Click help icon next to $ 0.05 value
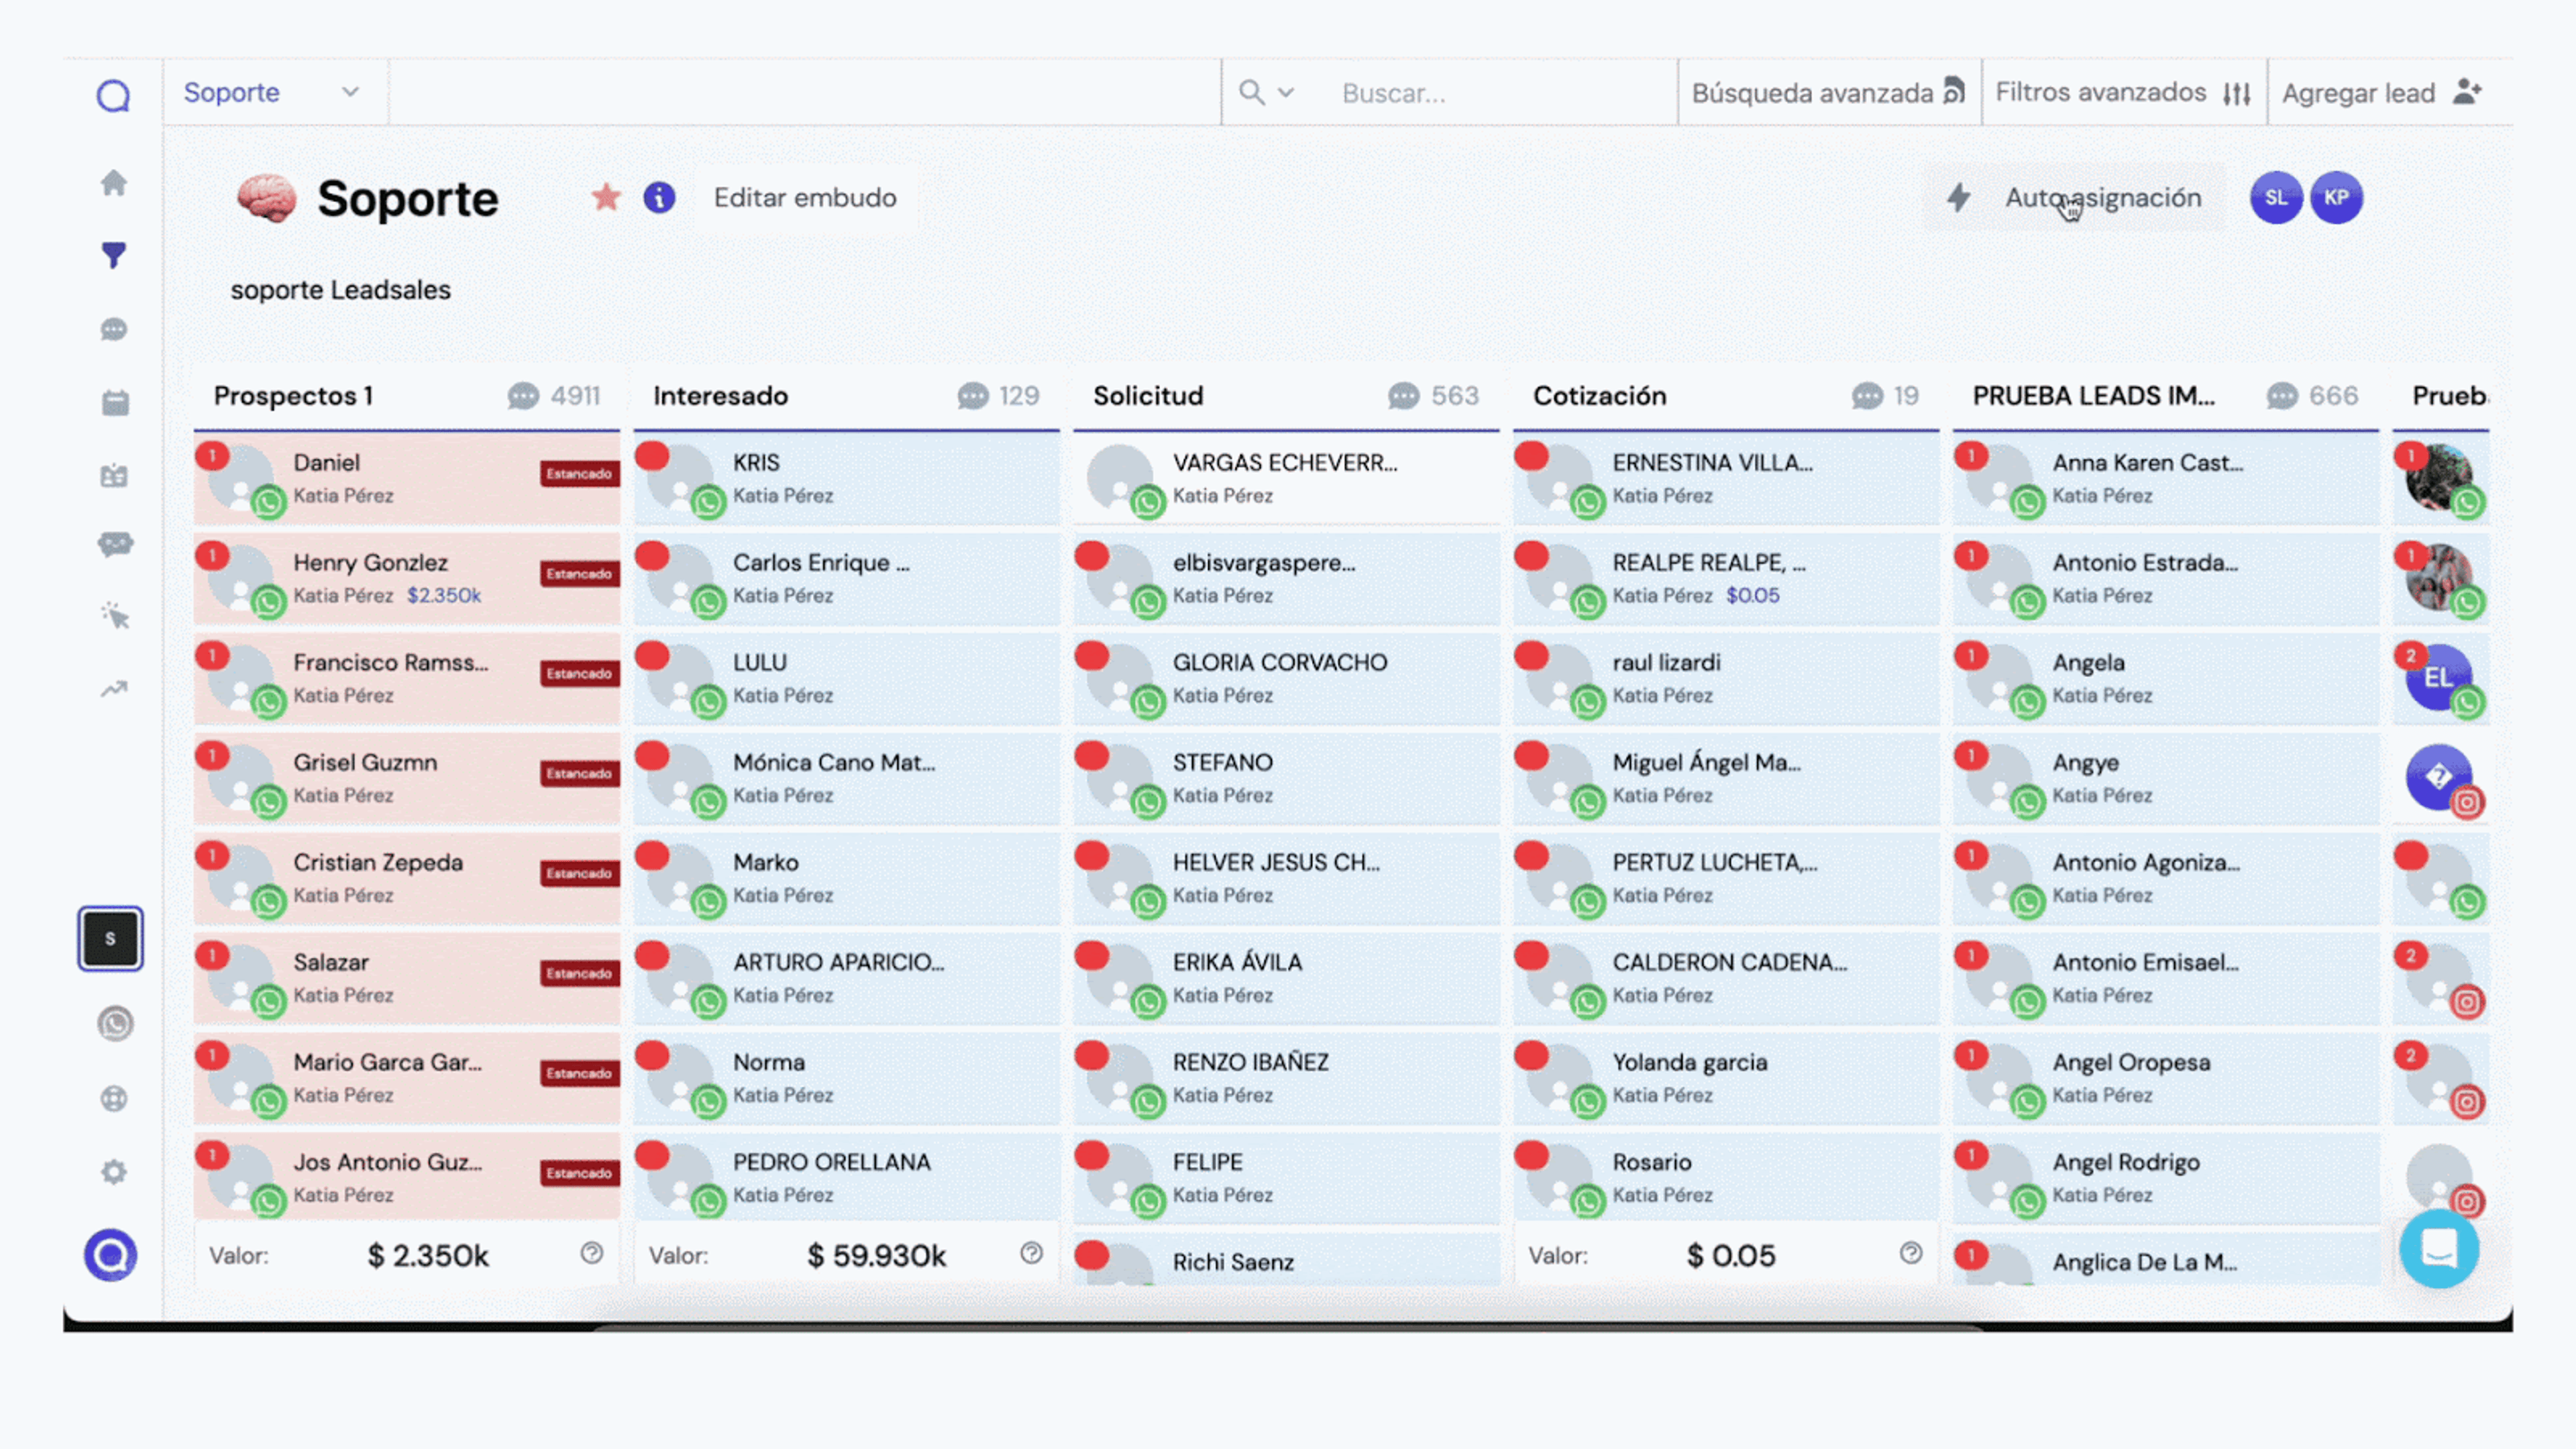2576x1449 pixels. [1911, 1253]
